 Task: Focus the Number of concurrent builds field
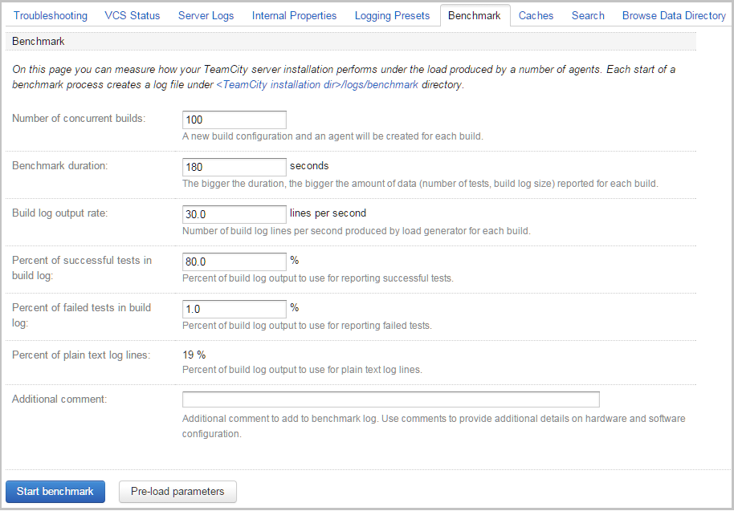coord(234,120)
